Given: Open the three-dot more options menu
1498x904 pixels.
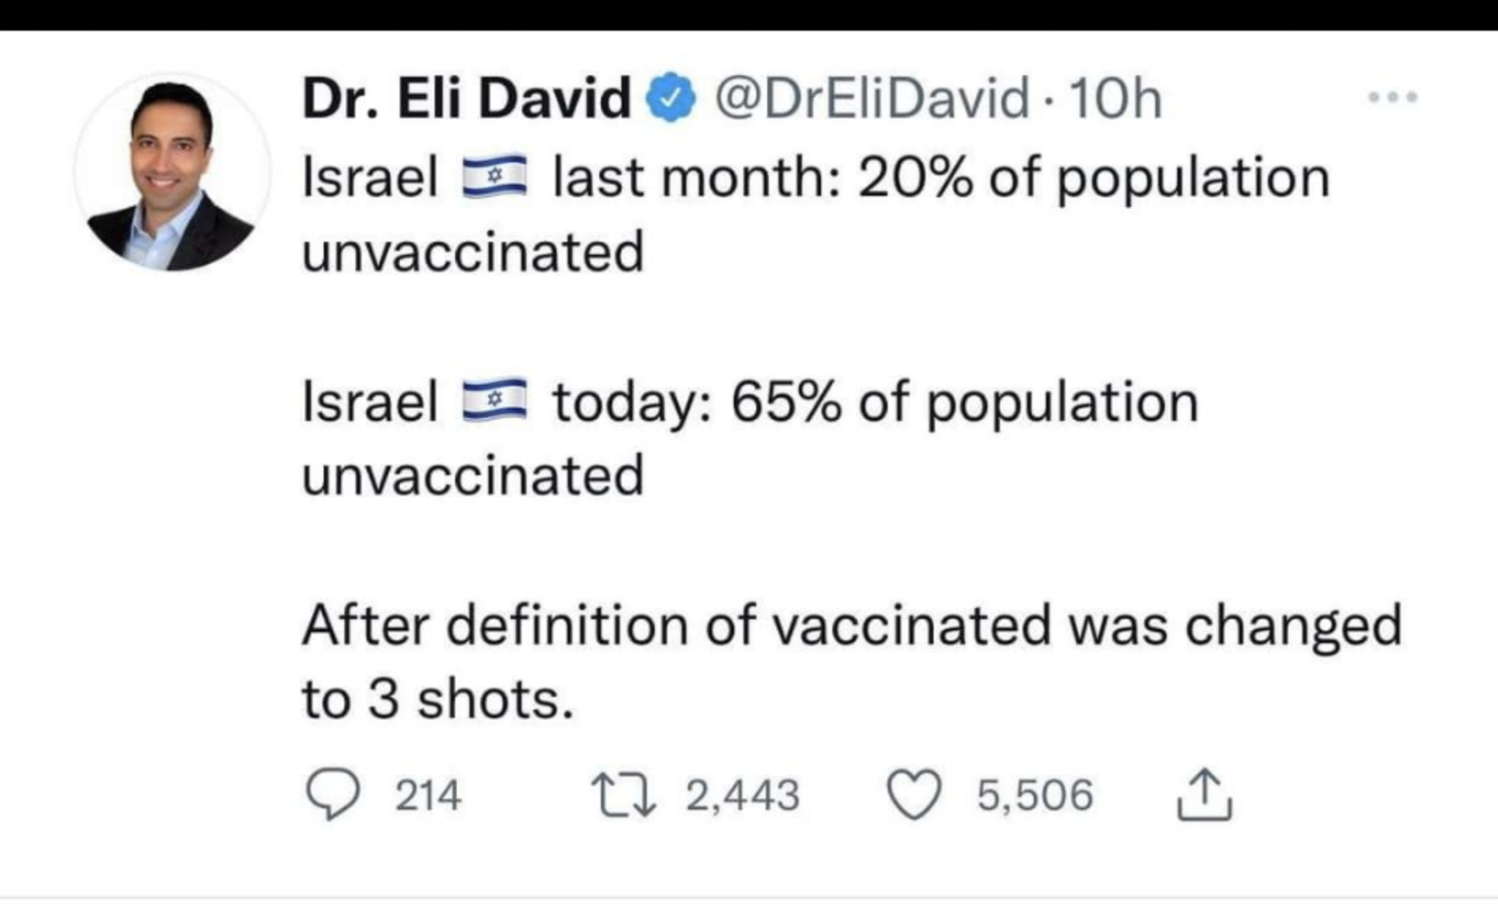Looking at the screenshot, I should (x=1393, y=96).
